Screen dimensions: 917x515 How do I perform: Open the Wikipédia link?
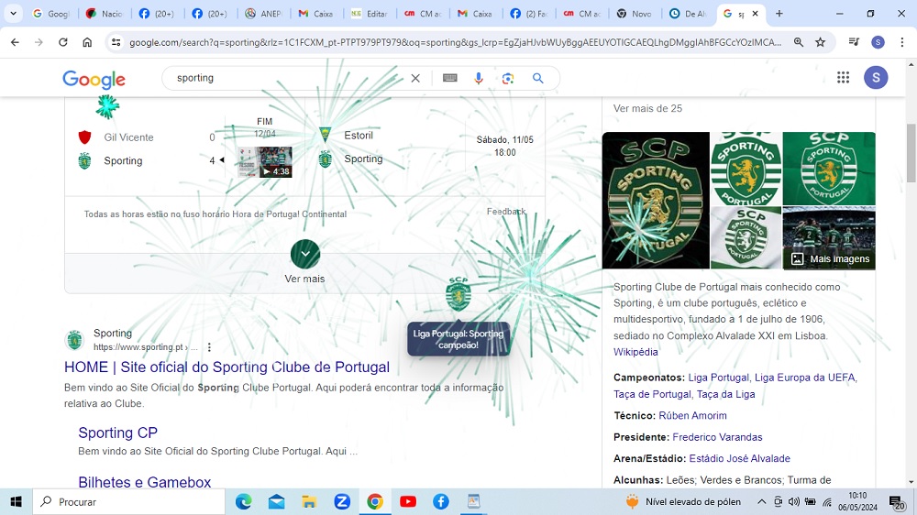(x=635, y=352)
